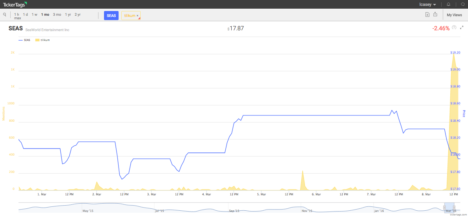Click the 8. Mar x-axis label
The image size is (468, 219).
426,195
